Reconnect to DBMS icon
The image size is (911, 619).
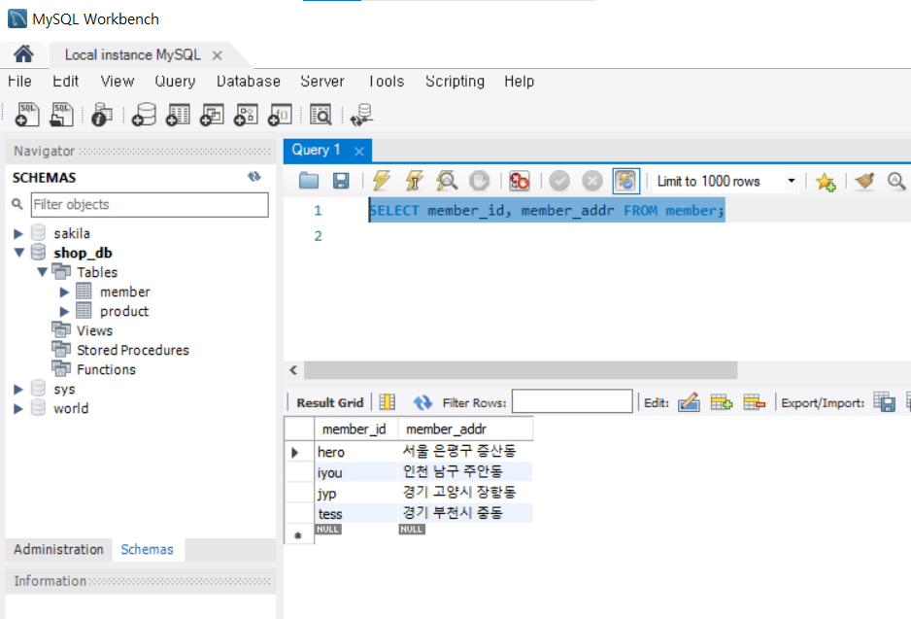coord(361,115)
